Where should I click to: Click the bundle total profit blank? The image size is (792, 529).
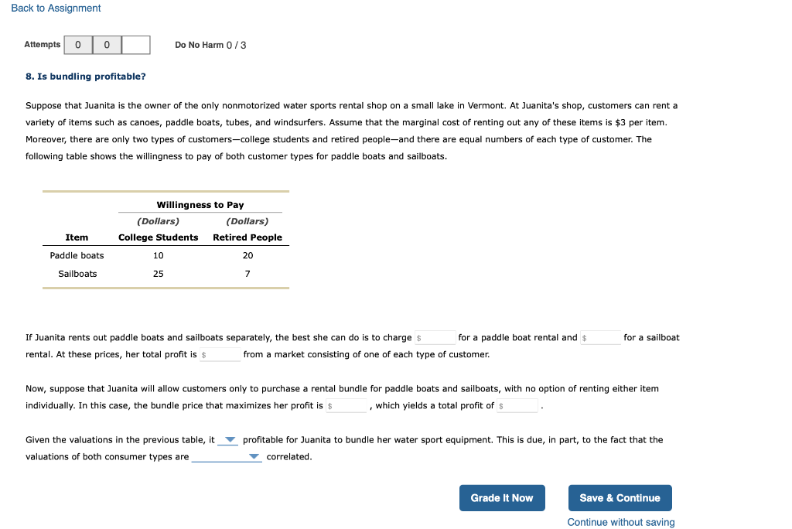coord(517,405)
